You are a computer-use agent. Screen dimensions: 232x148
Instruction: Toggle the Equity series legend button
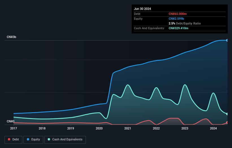click(33, 140)
